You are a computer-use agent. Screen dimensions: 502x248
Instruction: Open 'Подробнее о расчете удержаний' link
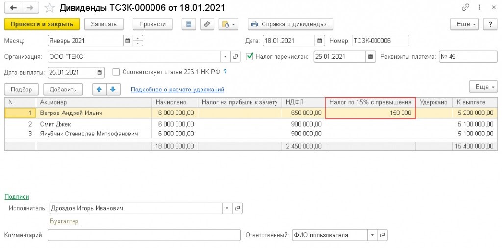[x=177, y=90]
